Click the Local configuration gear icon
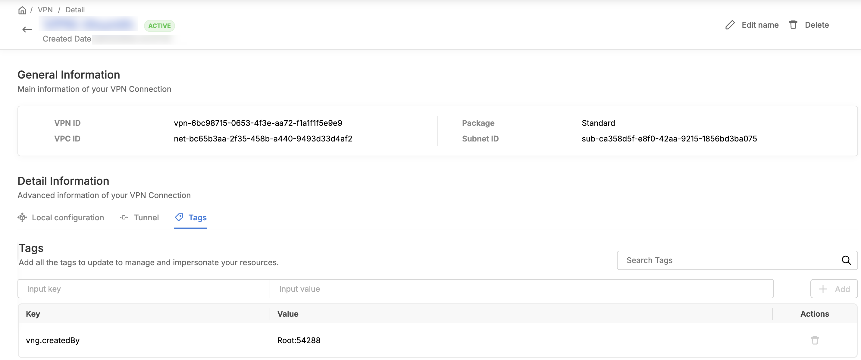 (x=22, y=217)
